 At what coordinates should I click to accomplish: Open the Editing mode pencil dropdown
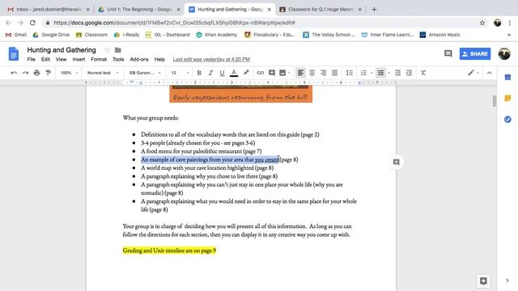(x=473, y=73)
